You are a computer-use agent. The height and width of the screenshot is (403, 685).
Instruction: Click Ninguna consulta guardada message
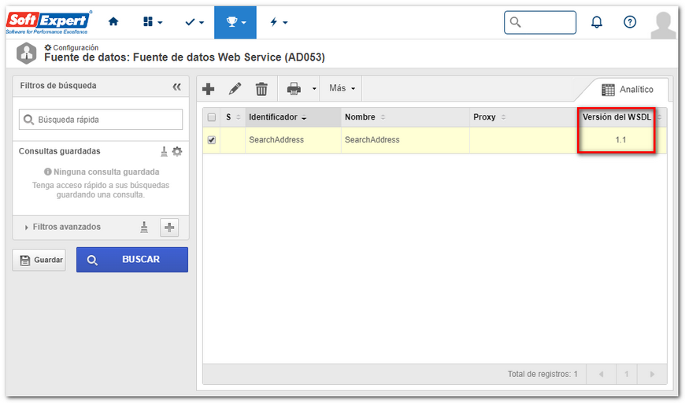(x=102, y=172)
